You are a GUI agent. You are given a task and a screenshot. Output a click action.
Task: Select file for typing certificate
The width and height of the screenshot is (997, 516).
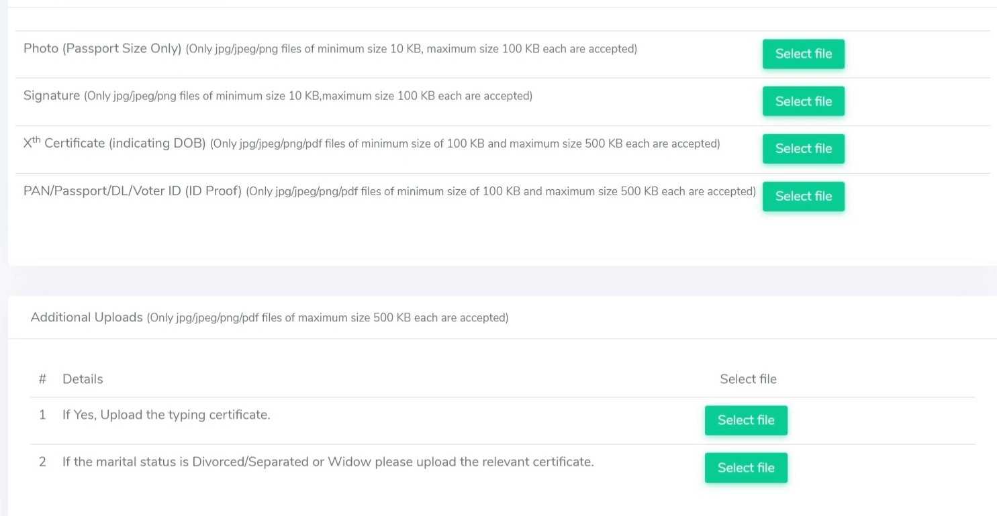(745, 420)
